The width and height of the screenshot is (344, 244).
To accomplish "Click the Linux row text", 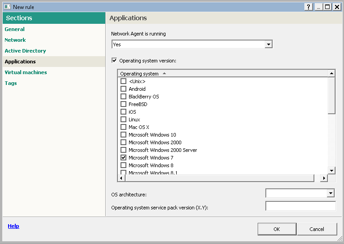I will [134, 120].
